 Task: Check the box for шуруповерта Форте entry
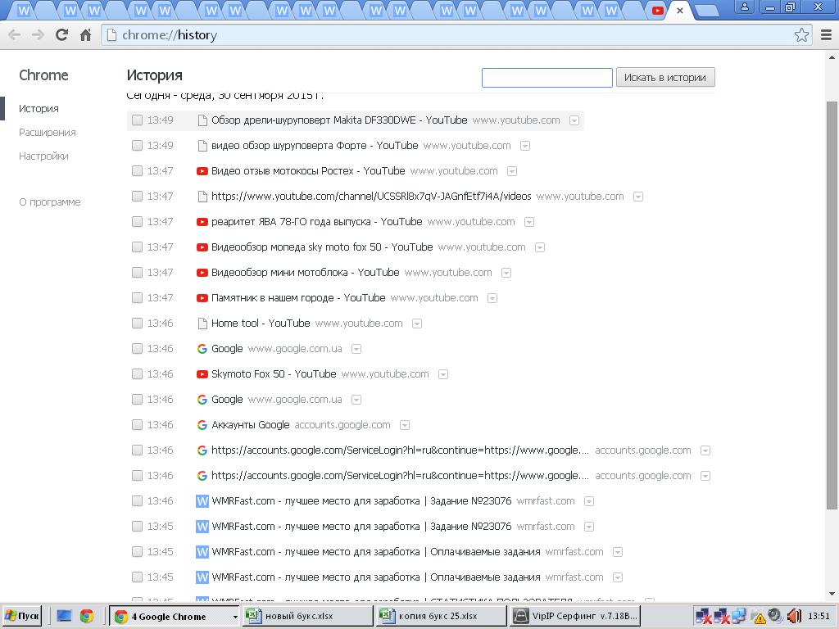pyautogui.click(x=137, y=146)
